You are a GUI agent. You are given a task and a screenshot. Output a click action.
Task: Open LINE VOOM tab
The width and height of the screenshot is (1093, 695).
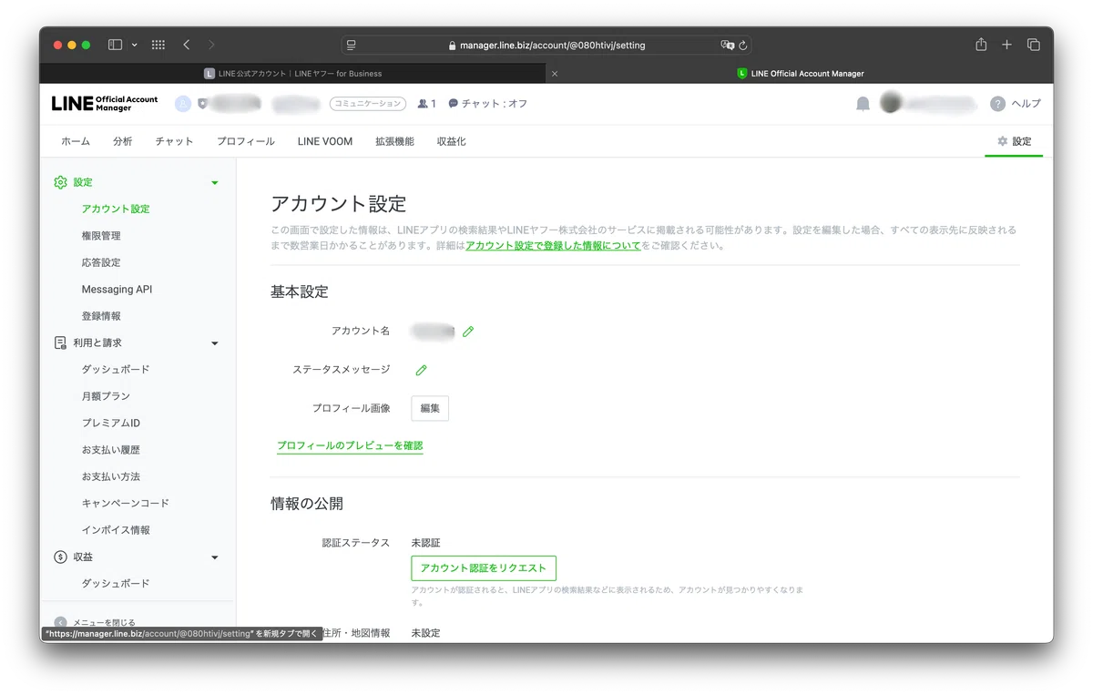(x=325, y=141)
